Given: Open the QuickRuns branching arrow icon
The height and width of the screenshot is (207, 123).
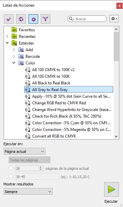Looking at the screenshot, I should click(45, 19).
